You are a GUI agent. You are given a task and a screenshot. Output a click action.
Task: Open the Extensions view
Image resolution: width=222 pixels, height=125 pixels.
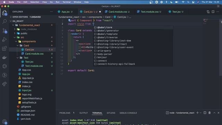coord(5,48)
